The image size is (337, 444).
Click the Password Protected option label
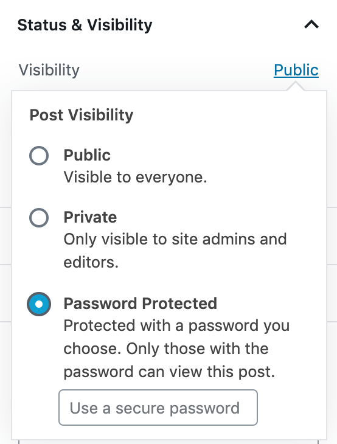[x=140, y=304]
